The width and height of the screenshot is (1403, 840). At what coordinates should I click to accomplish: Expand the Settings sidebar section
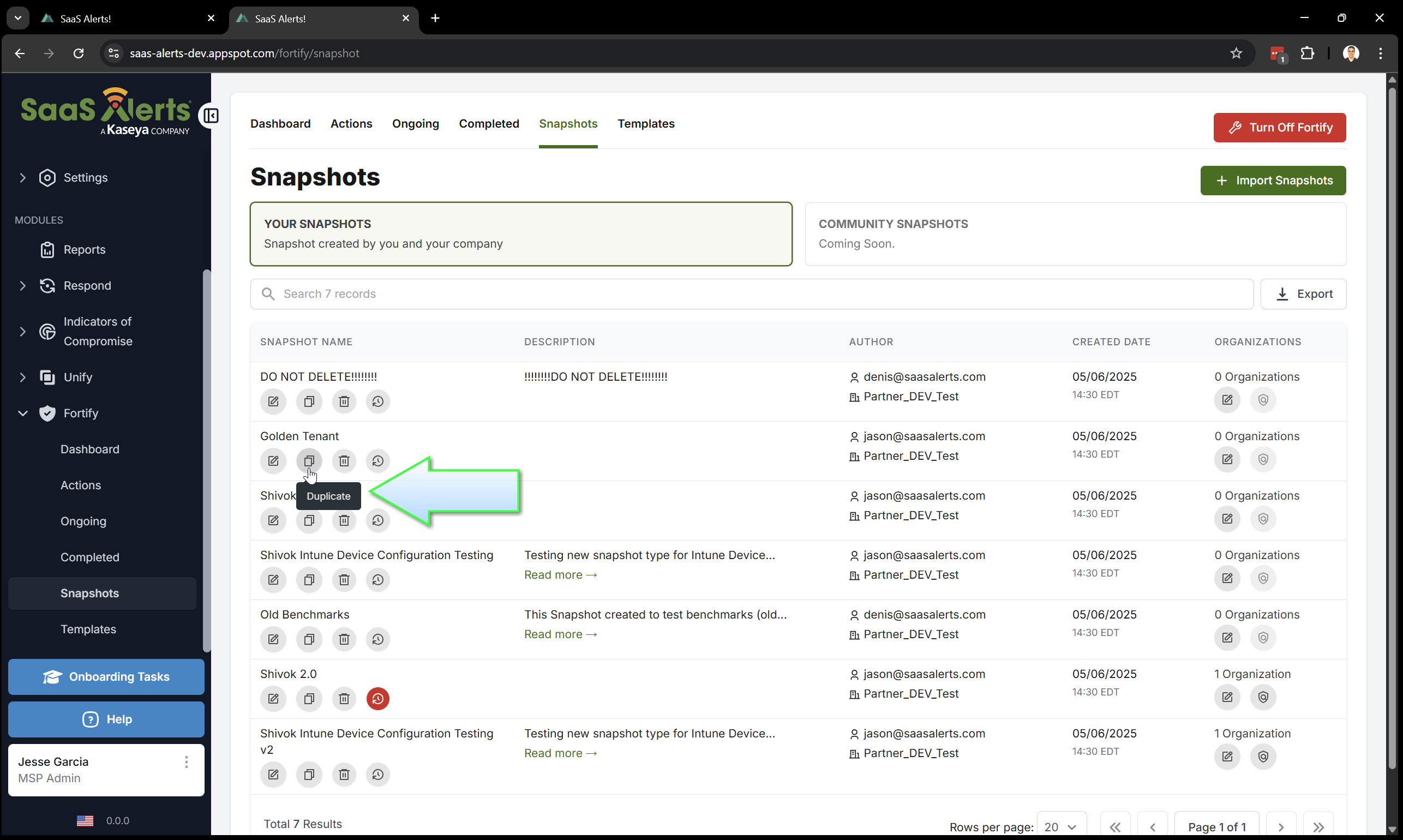[23, 178]
